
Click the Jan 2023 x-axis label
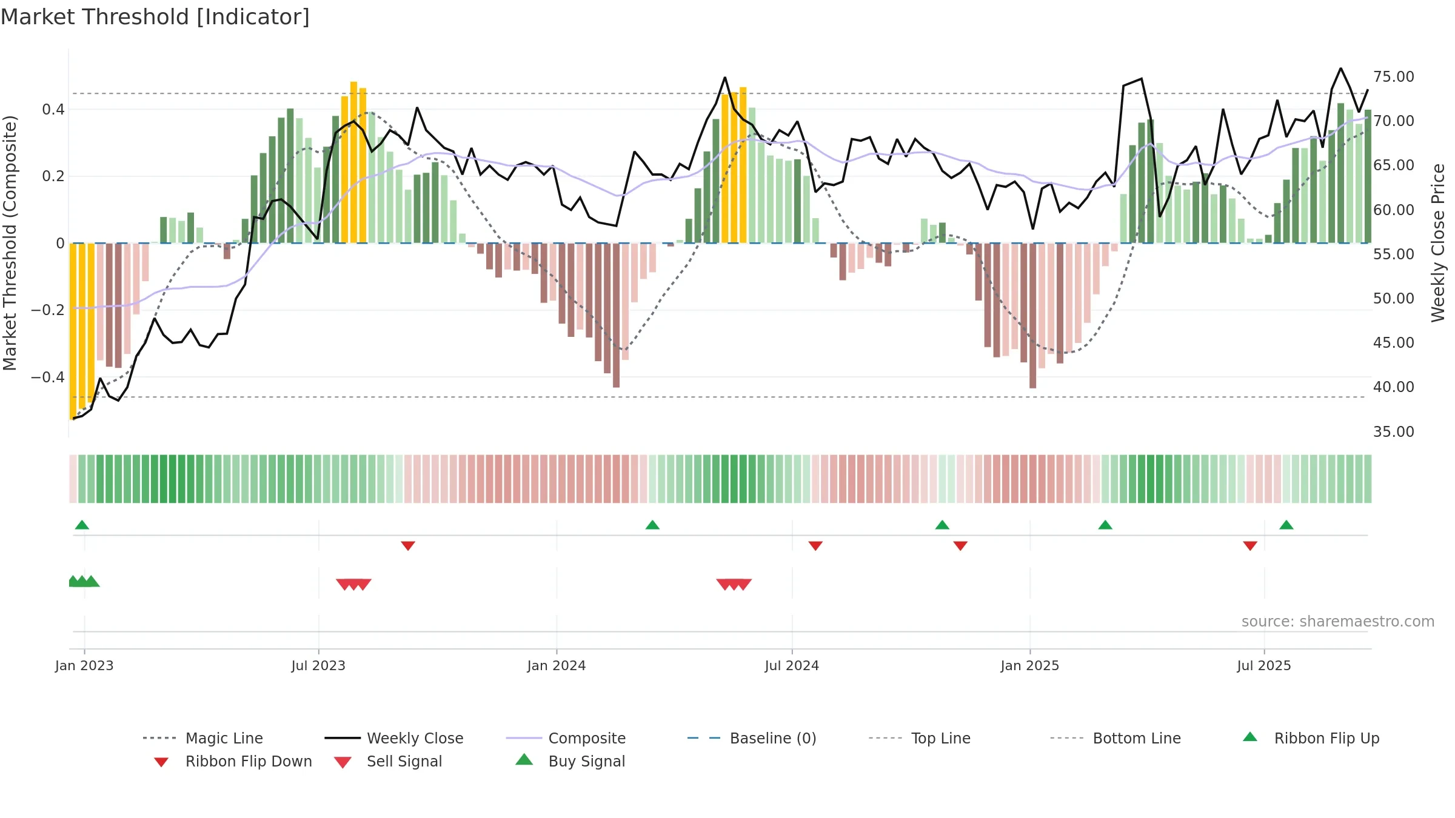[84, 665]
